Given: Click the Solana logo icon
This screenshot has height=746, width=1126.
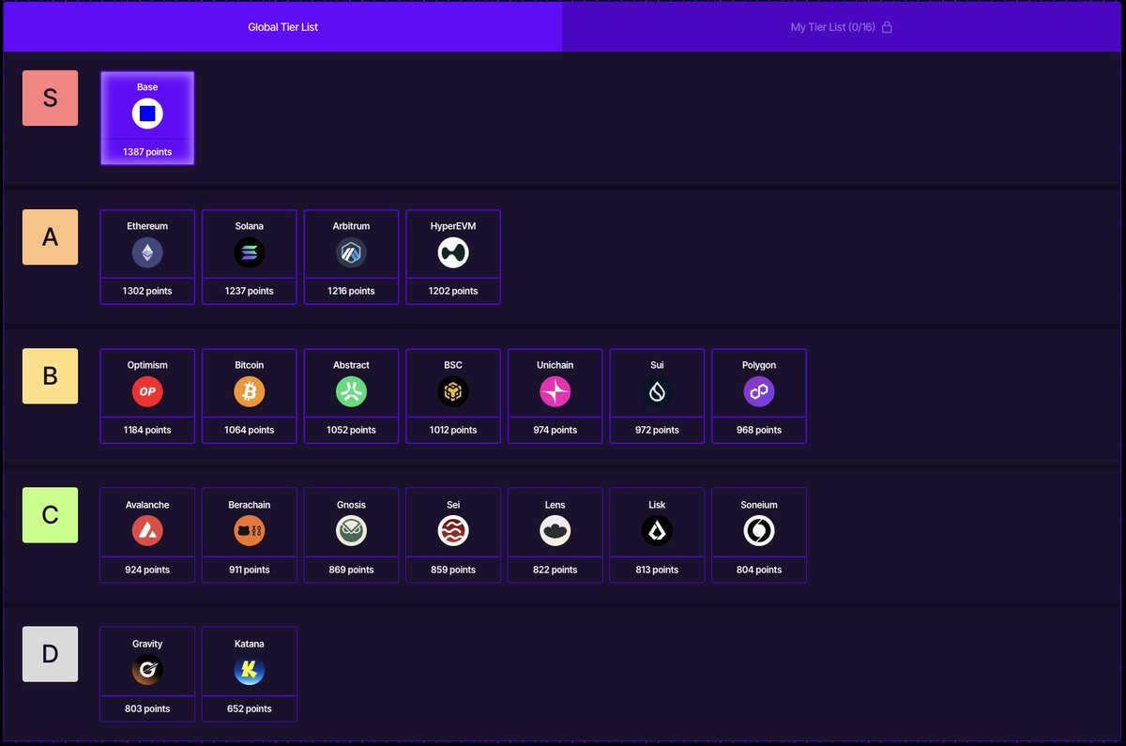Looking at the screenshot, I should (250, 252).
